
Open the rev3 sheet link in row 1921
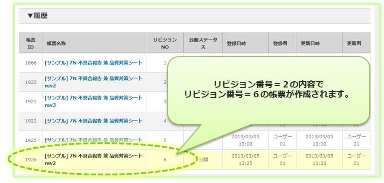[93, 101]
